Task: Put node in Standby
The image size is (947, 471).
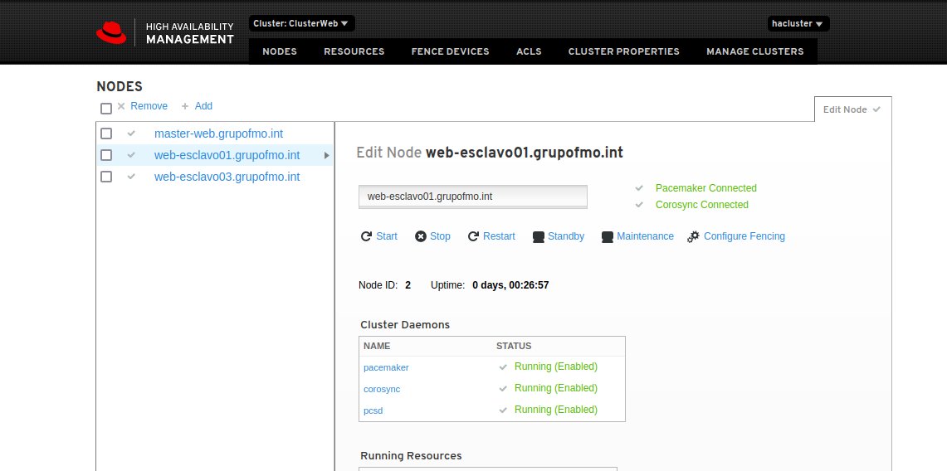Action: tap(566, 236)
